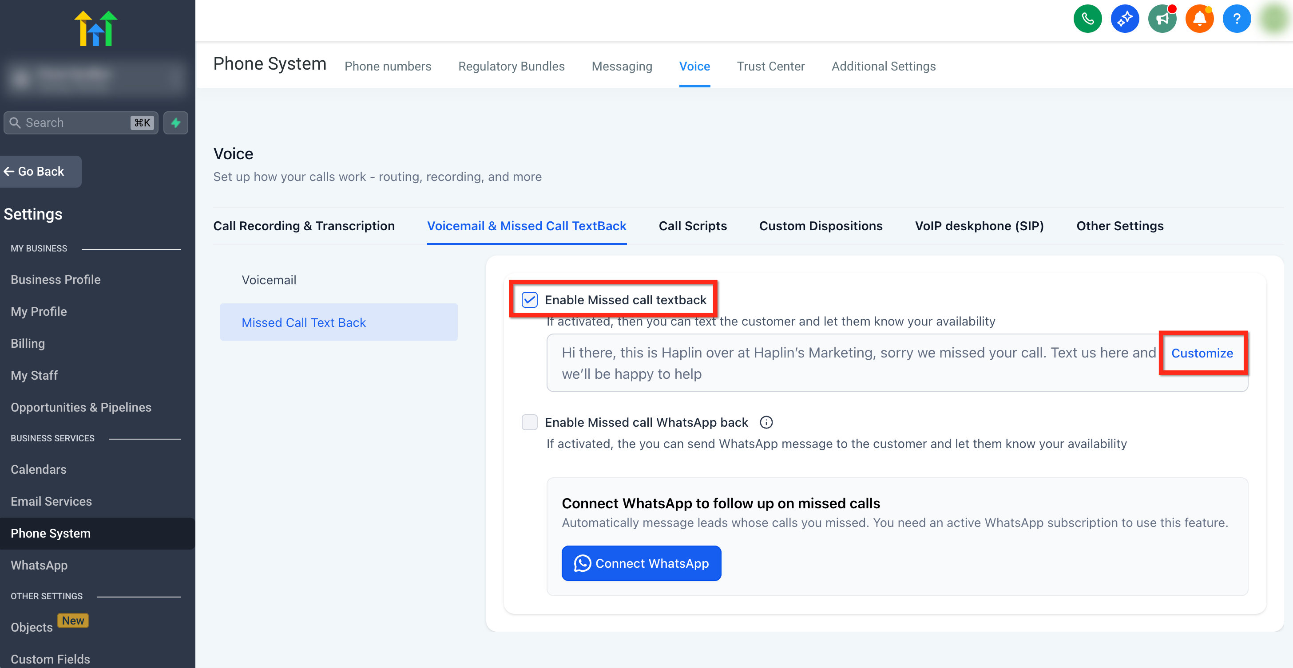
Task: Open the blue AI sparkle assistant icon
Action: 1124,19
